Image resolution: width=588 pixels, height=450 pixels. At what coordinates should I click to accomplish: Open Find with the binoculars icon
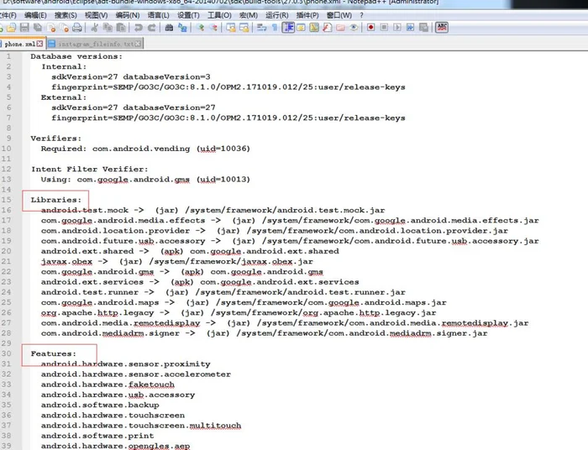[169, 28]
